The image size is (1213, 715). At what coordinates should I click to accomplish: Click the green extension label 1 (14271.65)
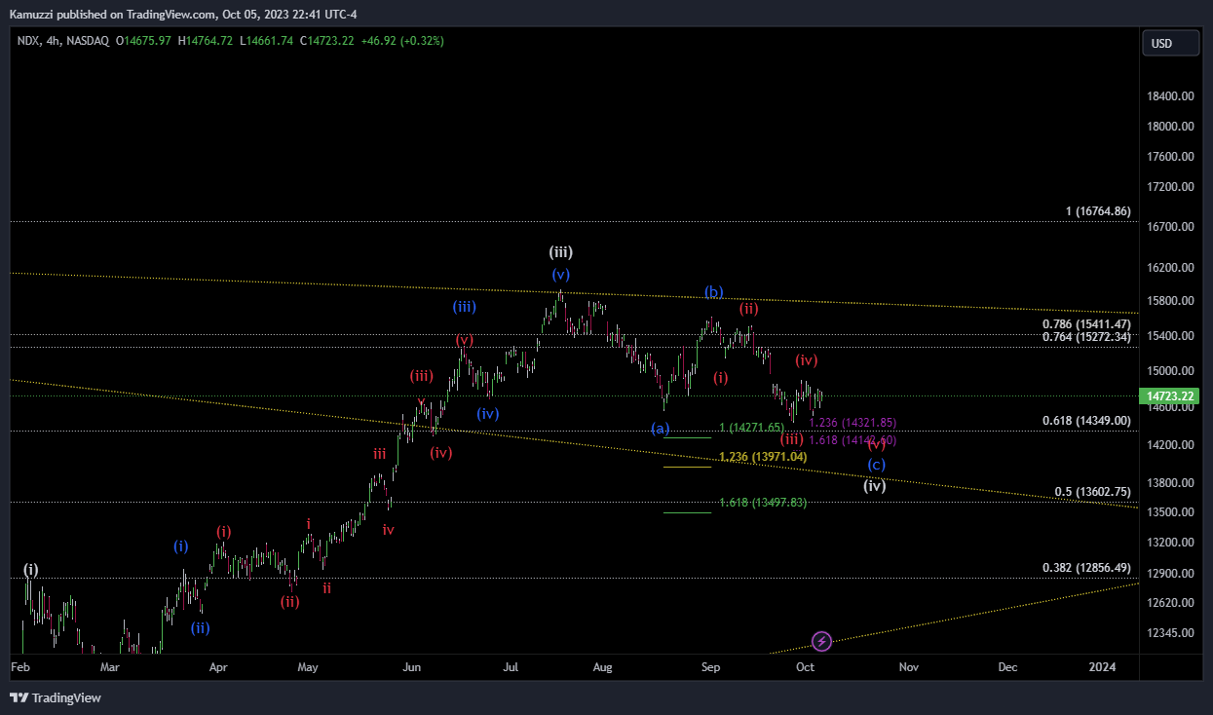[751, 428]
